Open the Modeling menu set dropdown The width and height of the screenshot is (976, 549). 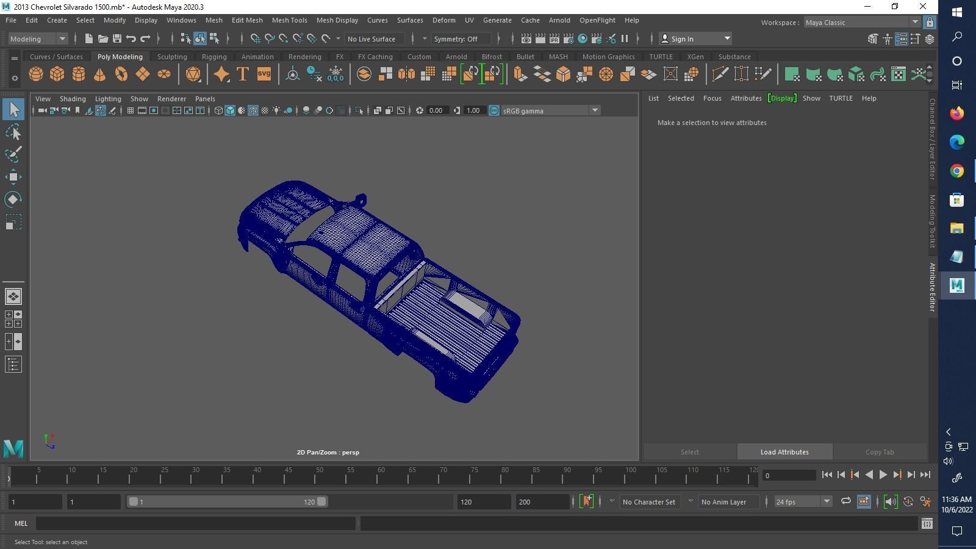[x=38, y=38]
